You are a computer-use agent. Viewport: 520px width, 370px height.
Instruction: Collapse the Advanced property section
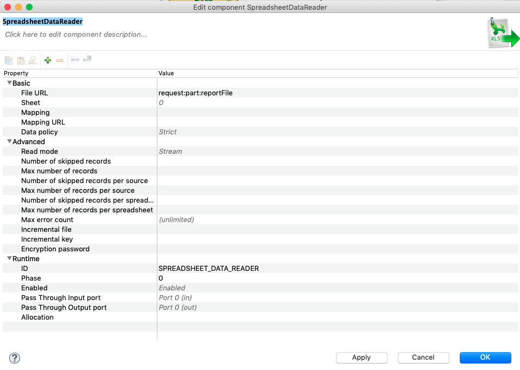9,141
